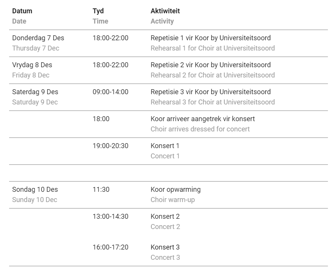Click the 13:00-14:30 time cell
This screenshot has width=334, height=278.
[x=110, y=216]
